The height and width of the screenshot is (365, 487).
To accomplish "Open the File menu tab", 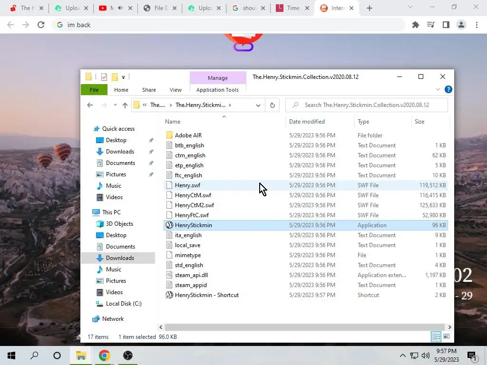I will coord(94,90).
